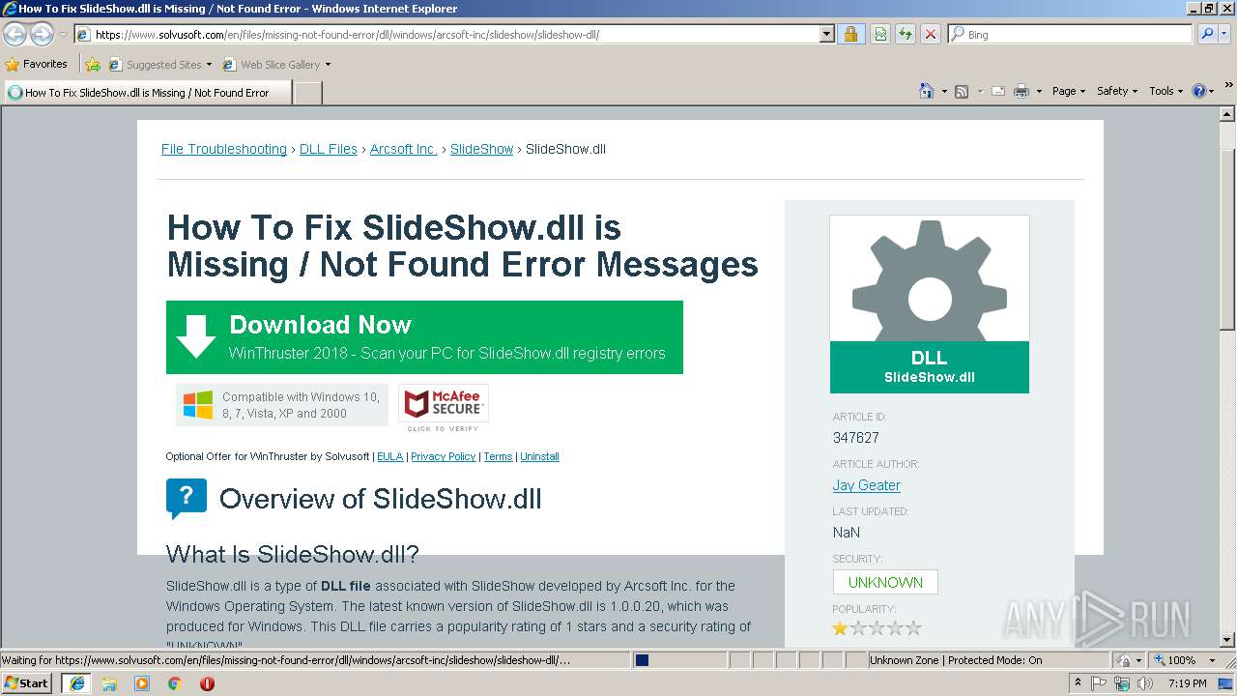The height and width of the screenshot is (696, 1237).
Task: Click the status bar security lock icon
Action: 1125,660
